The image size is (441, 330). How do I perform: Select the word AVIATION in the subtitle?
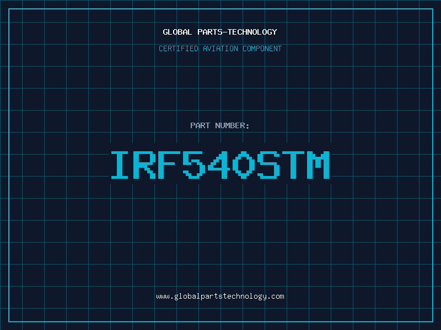coord(221,48)
